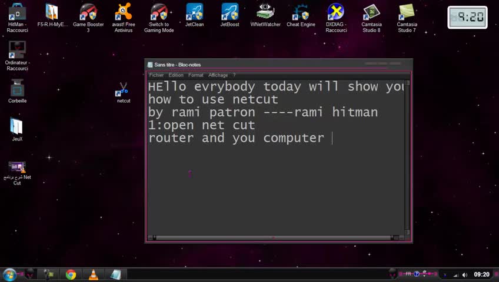Open Google Chrome from taskbar
The height and width of the screenshot is (282, 499).
[x=71, y=274]
